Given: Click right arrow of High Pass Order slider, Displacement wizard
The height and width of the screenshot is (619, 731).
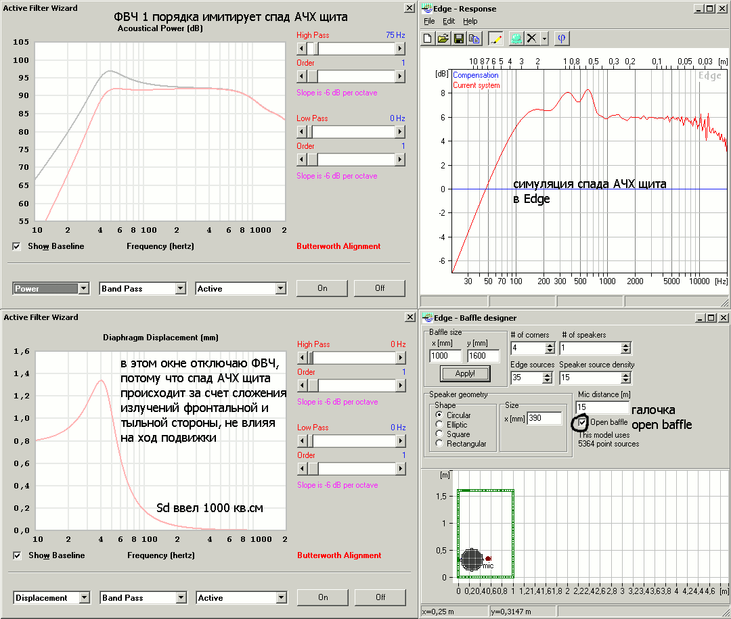Looking at the screenshot, I should [x=401, y=386].
